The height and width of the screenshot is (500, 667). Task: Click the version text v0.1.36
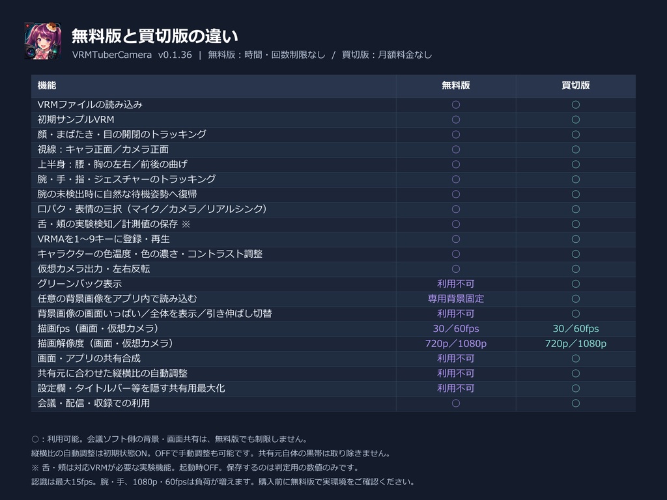click(175, 55)
